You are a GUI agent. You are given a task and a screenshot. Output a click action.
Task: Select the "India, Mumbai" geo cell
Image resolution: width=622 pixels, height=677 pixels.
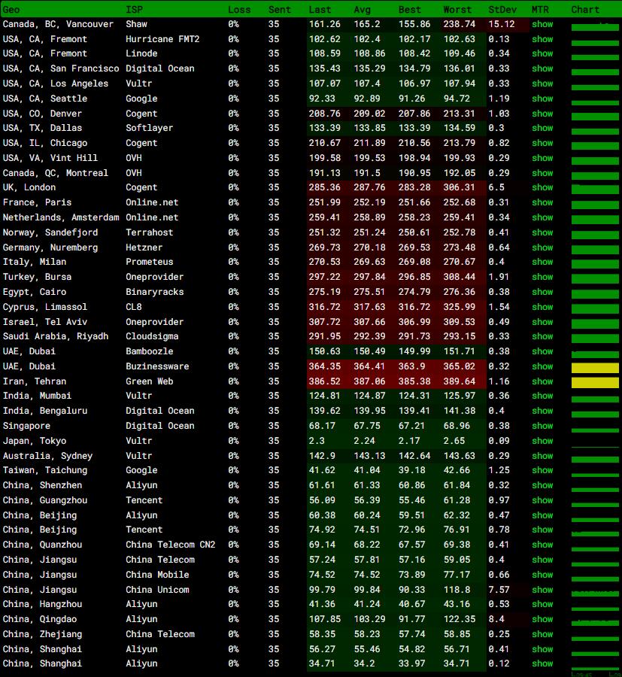pyautogui.click(x=37, y=396)
